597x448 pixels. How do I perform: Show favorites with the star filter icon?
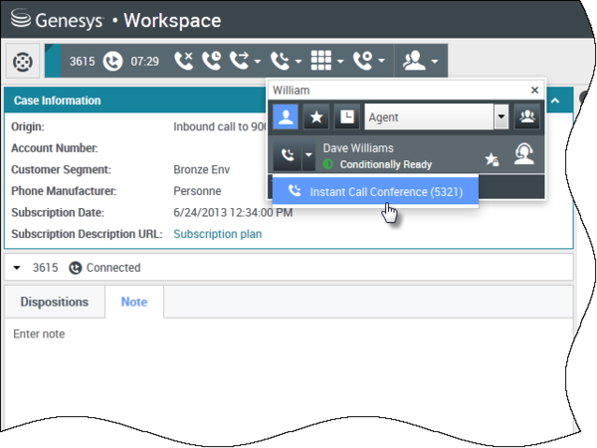[x=316, y=117]
